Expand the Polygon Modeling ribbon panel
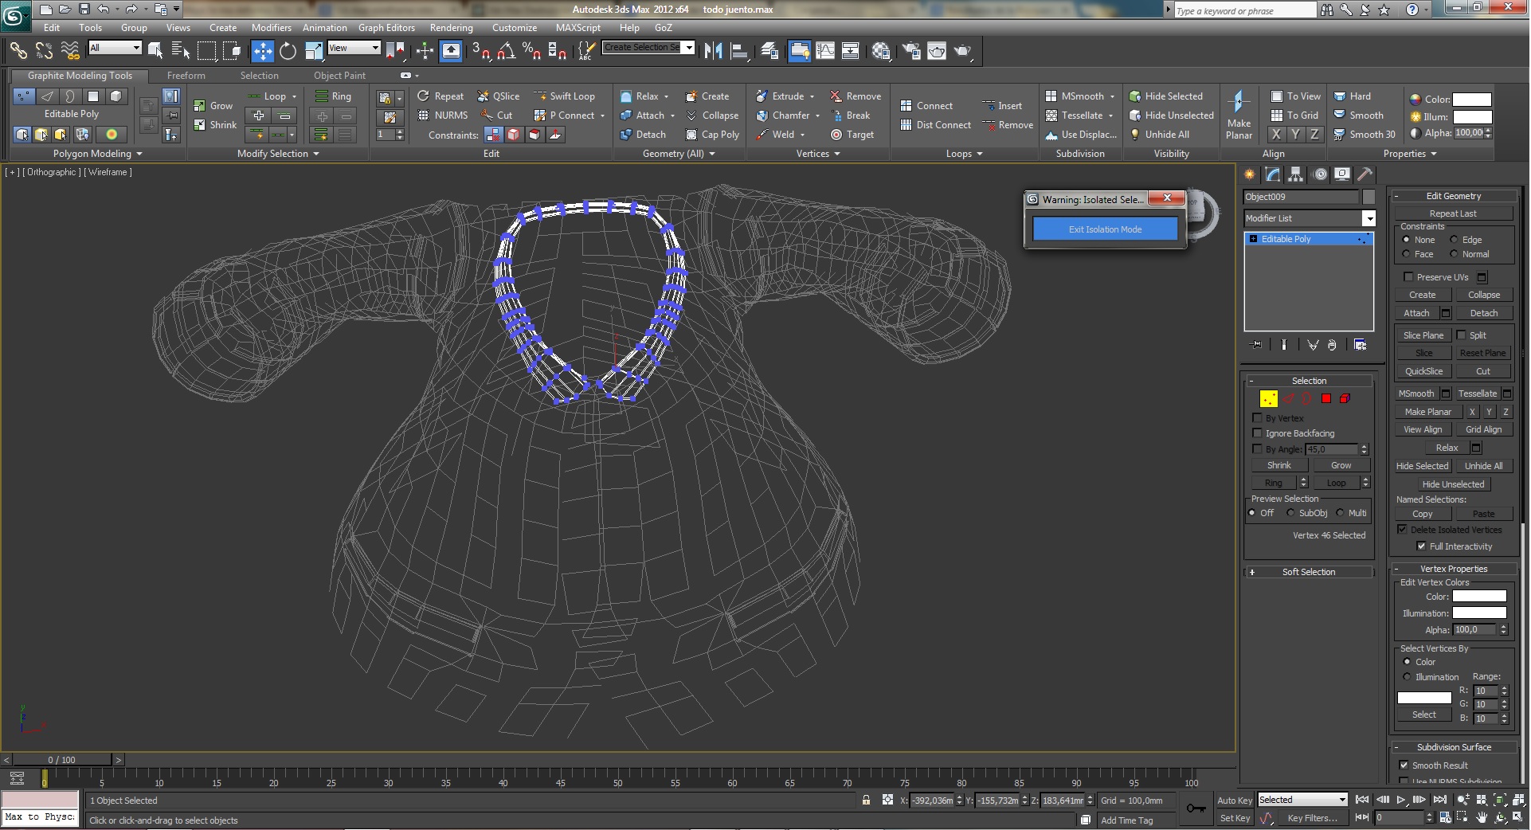1531x830 pixels. pyautogui.click(x=97, y=154)
